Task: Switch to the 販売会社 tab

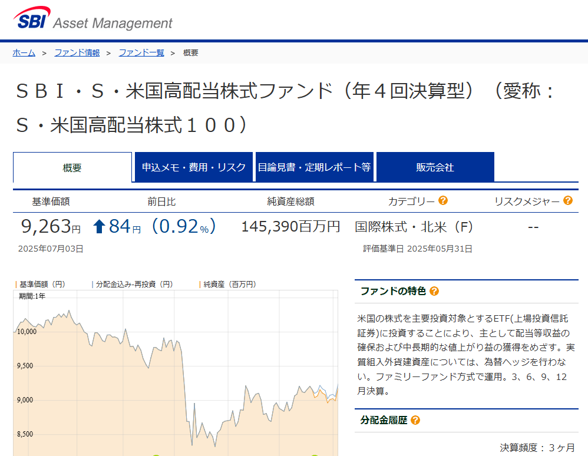Action: point(435,167)
